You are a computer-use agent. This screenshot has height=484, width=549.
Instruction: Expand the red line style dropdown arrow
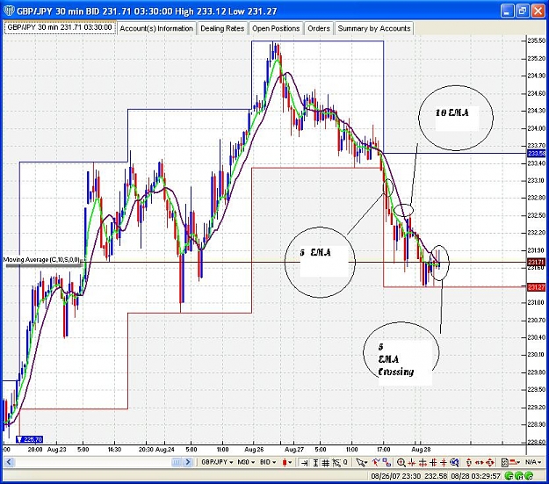pyautogui.click(x=518, y=463)
